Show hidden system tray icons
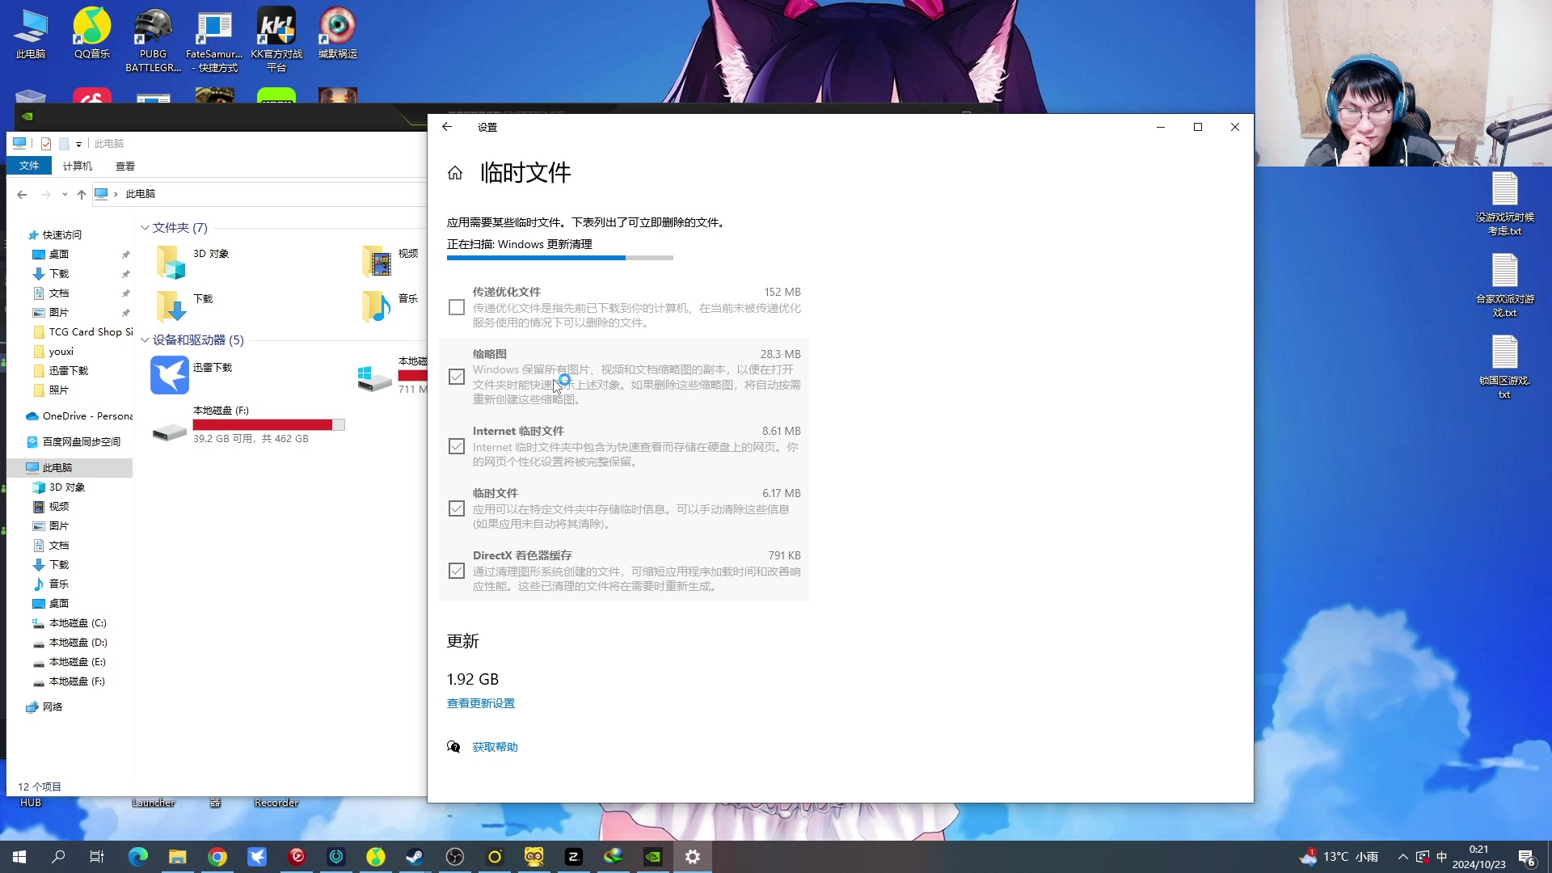 [1403, 857]
